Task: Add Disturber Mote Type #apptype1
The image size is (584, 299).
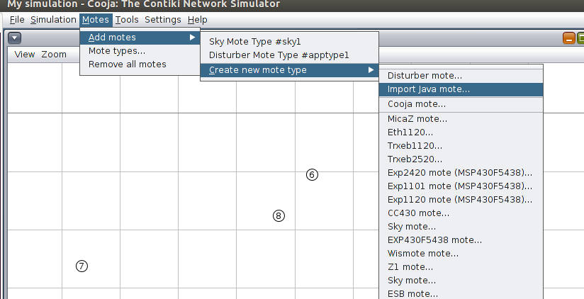Action: pos(289,55)
